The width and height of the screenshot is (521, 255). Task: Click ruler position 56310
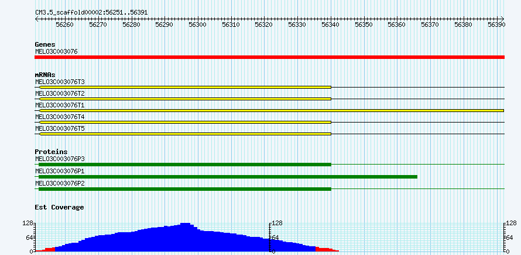pyautogui.click(x=231, y=25)
